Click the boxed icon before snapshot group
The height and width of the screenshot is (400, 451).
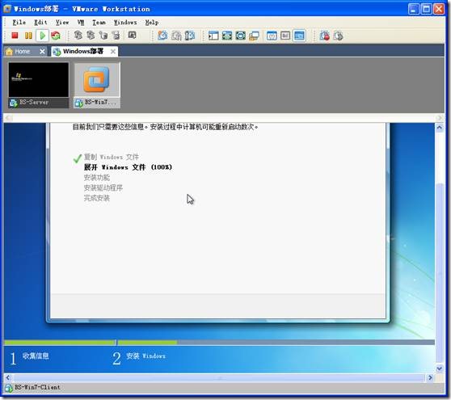coord(132,35)
